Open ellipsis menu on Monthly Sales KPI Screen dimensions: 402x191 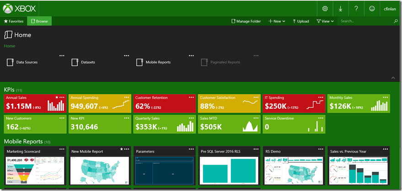386,98
